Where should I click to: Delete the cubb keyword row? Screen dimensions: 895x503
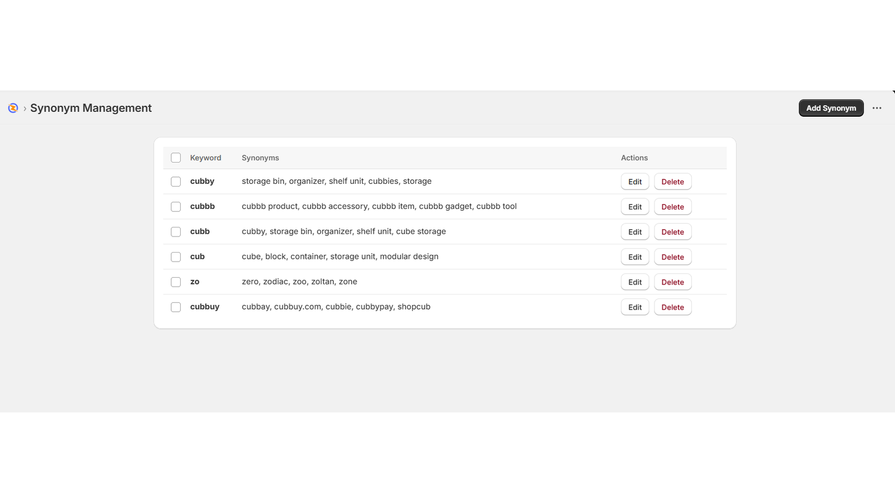pos(672,232)
